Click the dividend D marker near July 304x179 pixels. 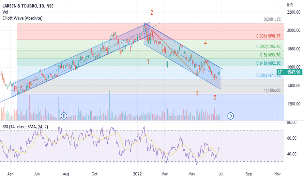pyautogui.click(x=231, y=116)
